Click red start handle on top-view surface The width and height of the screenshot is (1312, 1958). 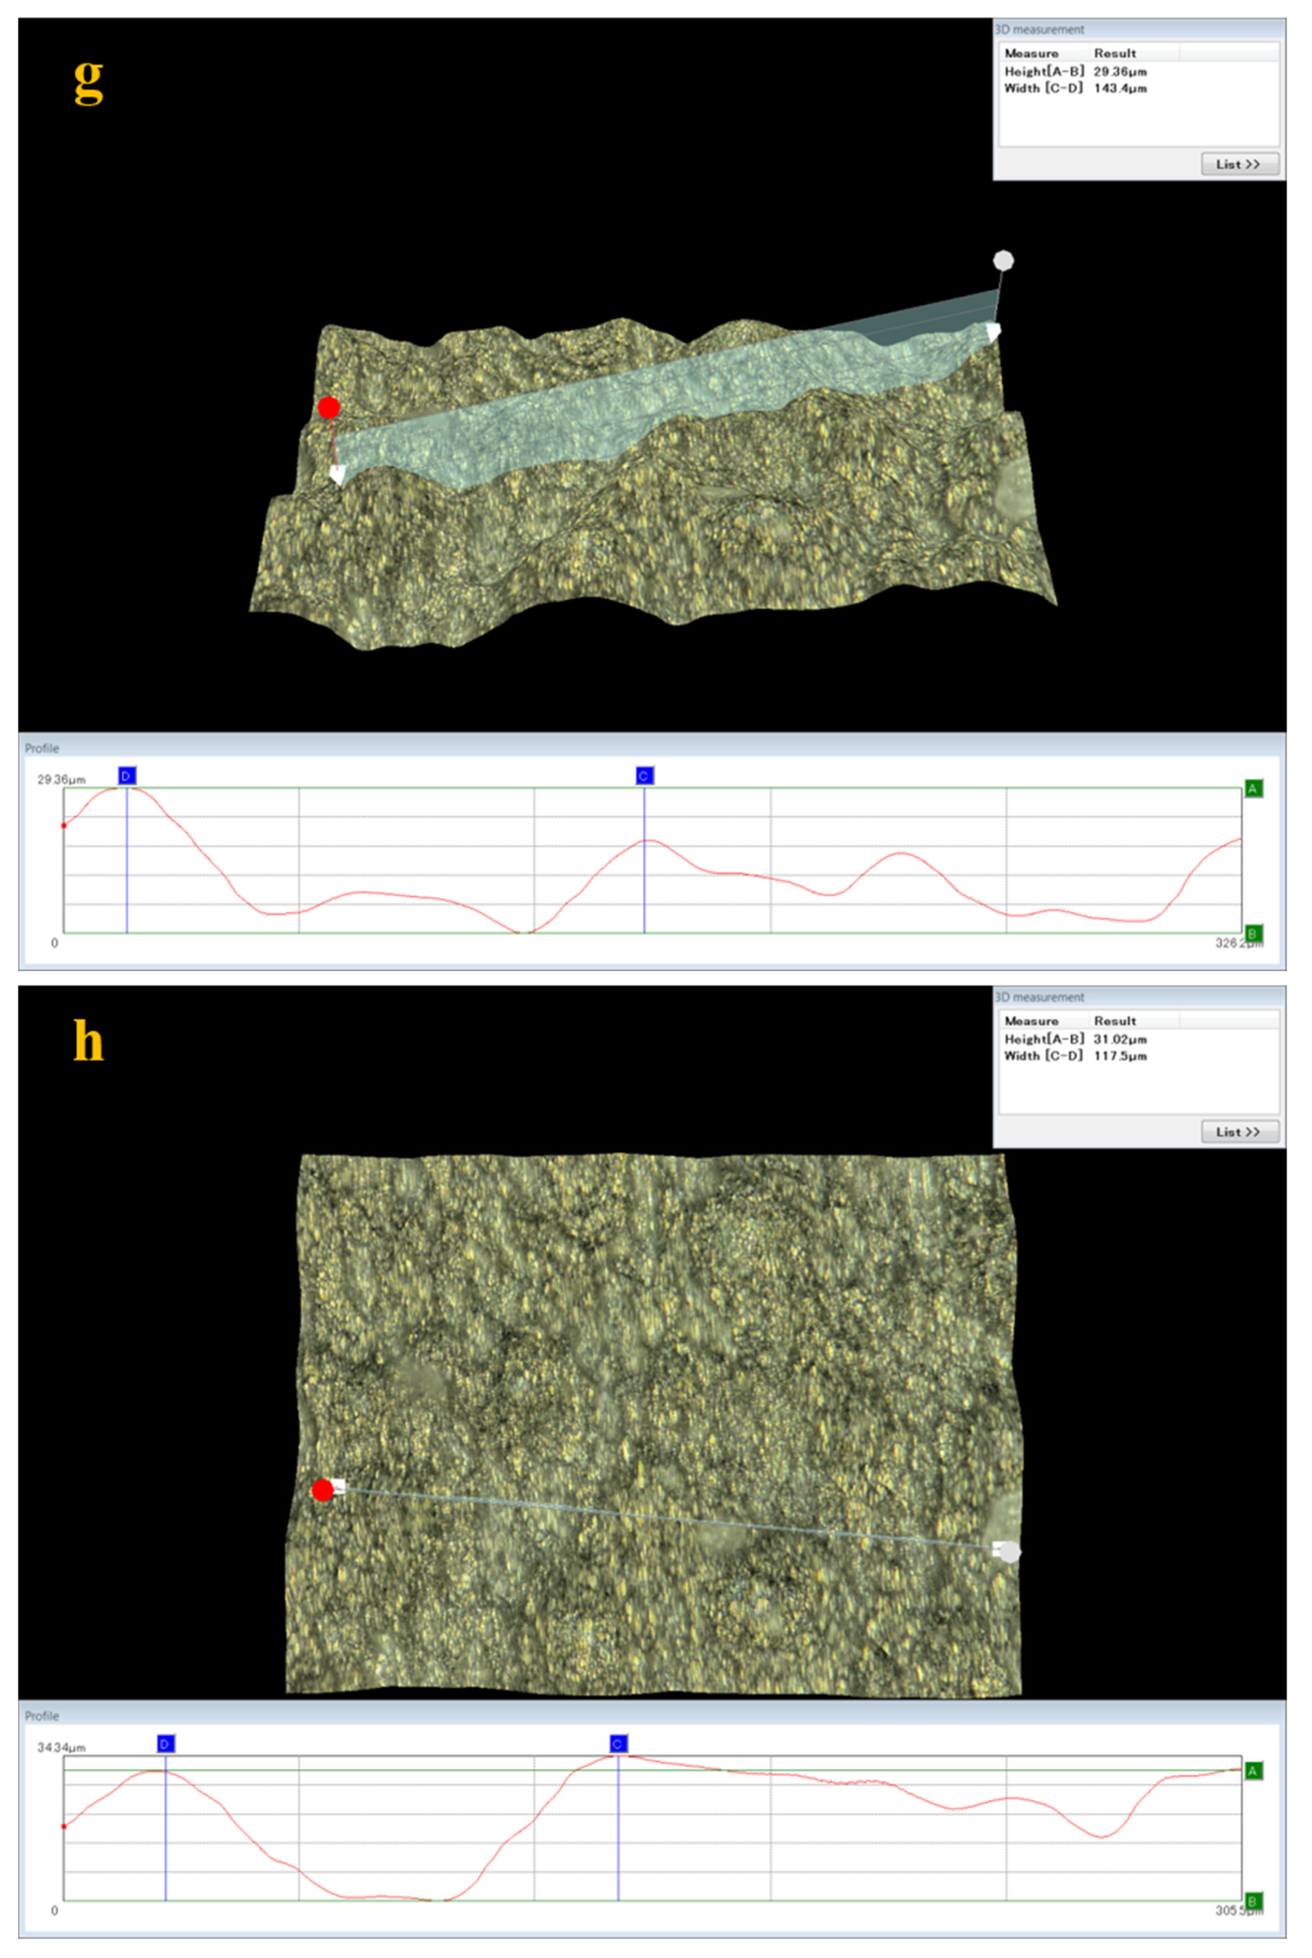click(x=322, y=1490)
